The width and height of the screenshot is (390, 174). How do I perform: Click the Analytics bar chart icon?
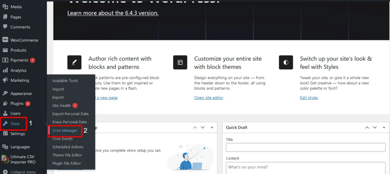pyautogui.click(x=5, y=70)
